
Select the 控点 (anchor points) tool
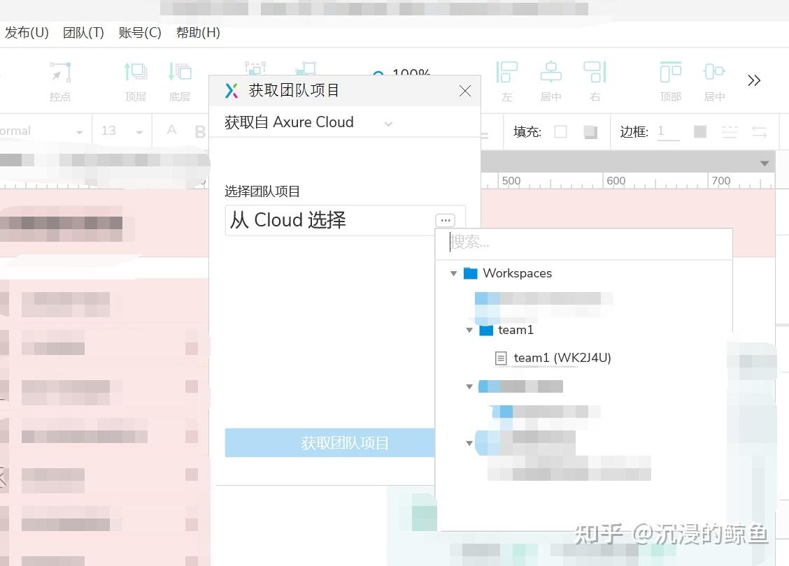(x=60, y=78)
